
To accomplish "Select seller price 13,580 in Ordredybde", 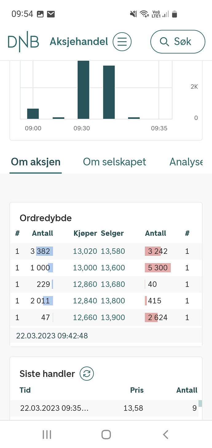I will click(113, 251).
